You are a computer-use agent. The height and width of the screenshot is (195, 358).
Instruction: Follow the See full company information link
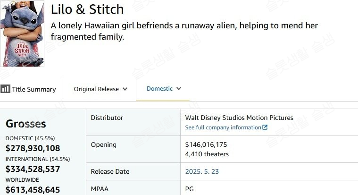223,127
